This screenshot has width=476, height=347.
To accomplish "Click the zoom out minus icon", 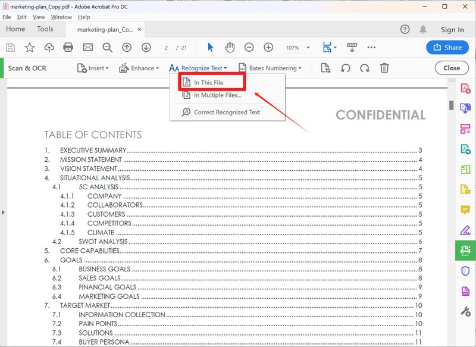I will coord(249,48).
